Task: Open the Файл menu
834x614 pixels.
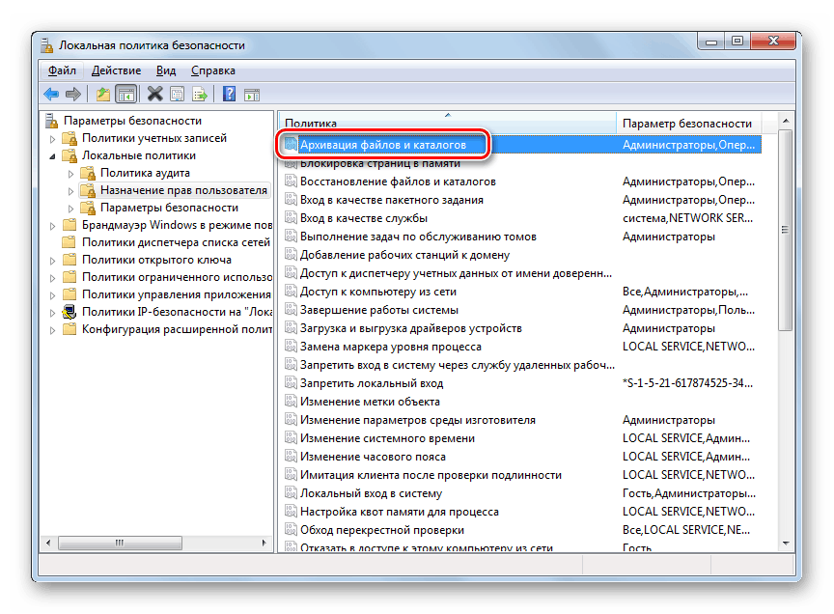Action: pyautogui.click(x=62, y=70)
